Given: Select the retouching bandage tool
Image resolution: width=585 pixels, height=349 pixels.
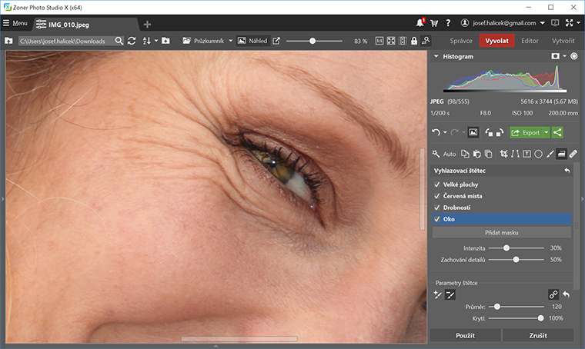Looking at the screenshot, I should pos(573,154).
